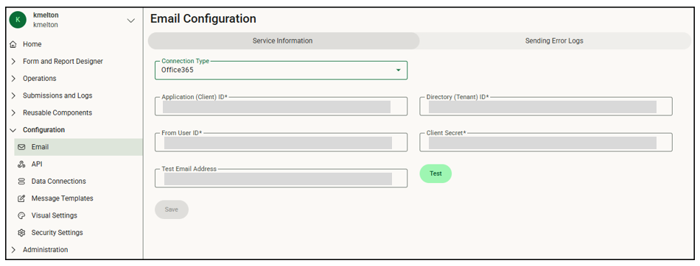Click the Office365 selected value

(178, 70)
